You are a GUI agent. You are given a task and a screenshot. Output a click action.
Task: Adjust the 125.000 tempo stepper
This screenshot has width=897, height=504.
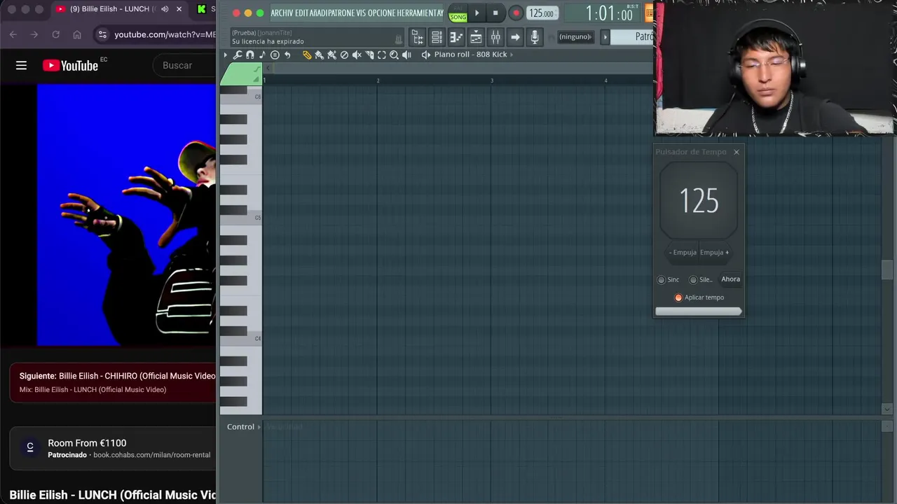coord(542,13)
